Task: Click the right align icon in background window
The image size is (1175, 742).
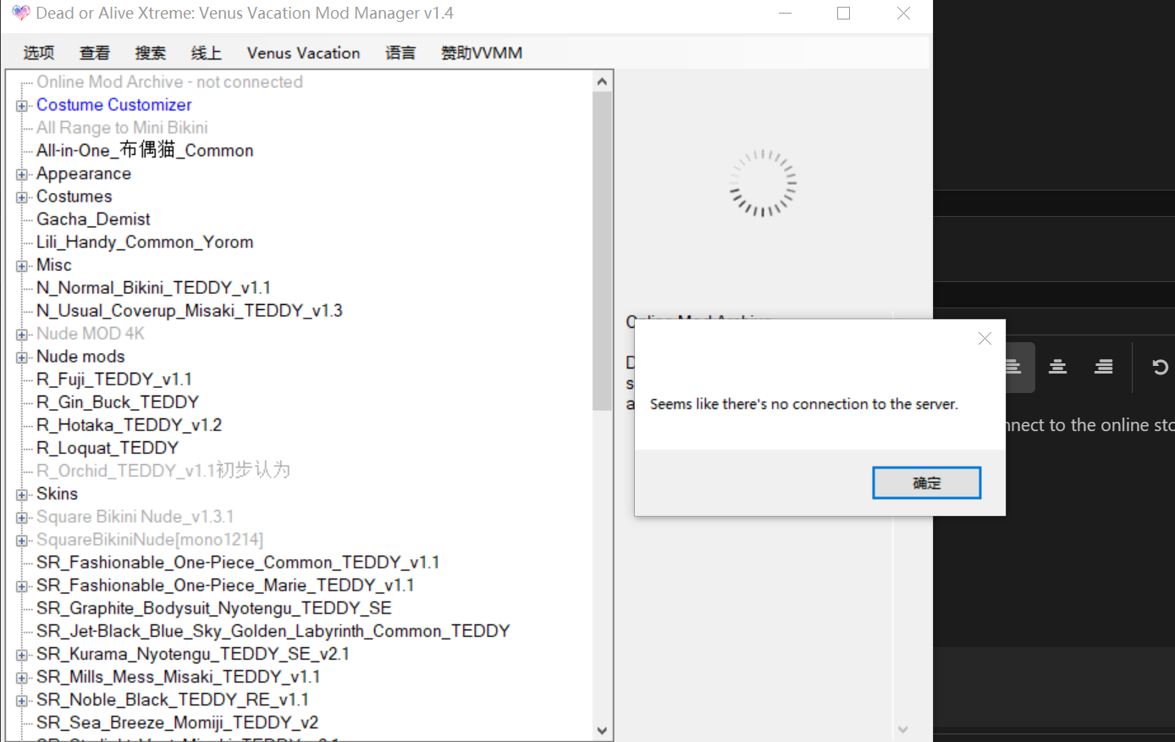Action: click(1103, 367)
